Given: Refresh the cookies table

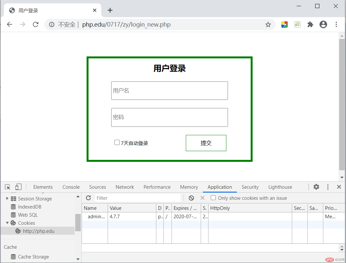Looking at the screenshot, I should coord(89,198).
